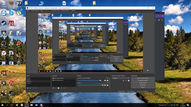
Task: Click the Запустить трансляцию button
Action: [143, 78]
